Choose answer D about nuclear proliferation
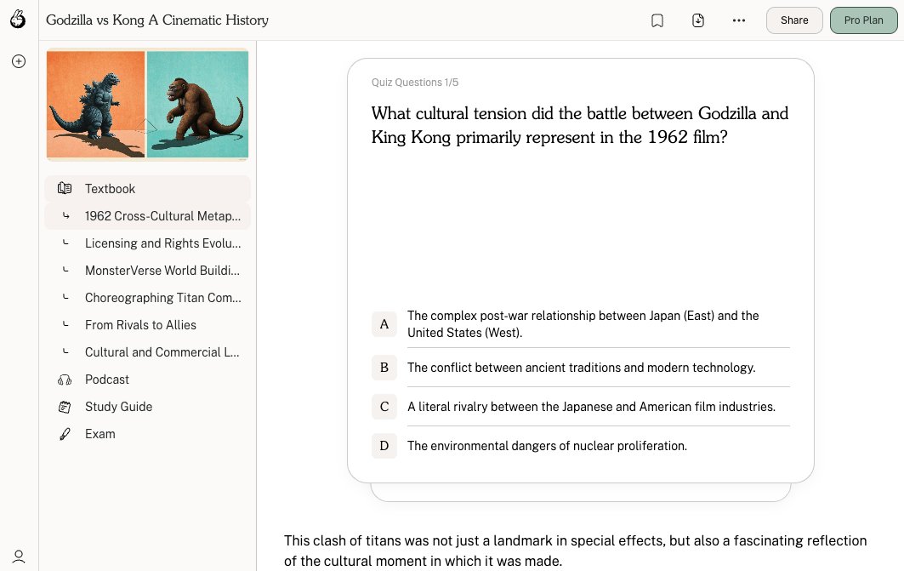The image size is (904, 571). coord(581,446)
